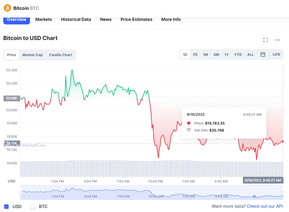Toggle LOG scale on the chart

pos(276,54)
